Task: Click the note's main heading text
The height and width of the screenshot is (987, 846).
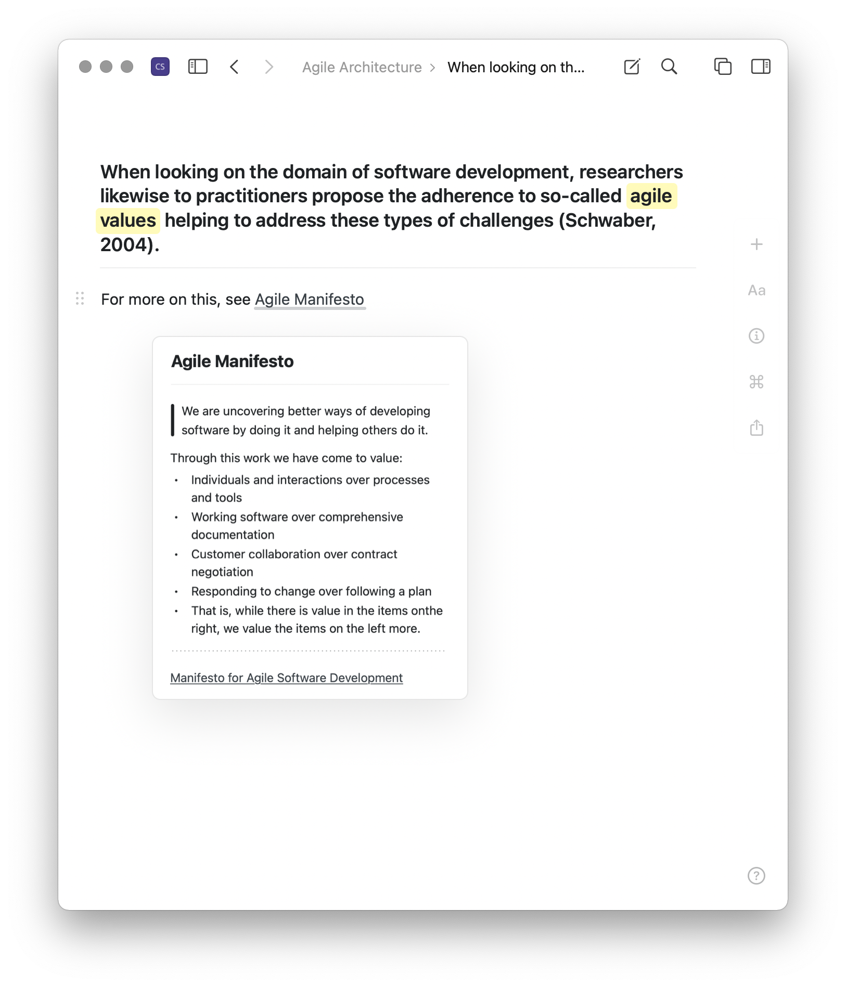Action: point(391,208)
